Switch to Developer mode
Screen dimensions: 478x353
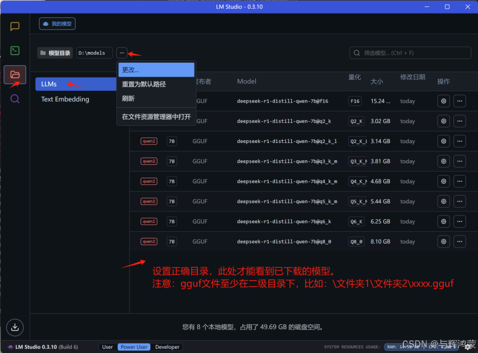pos(167,347)
